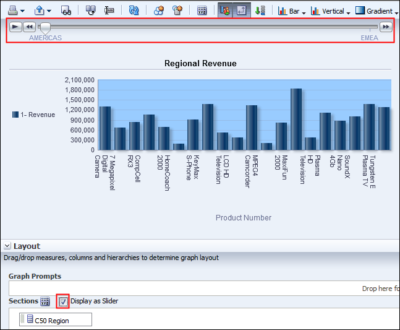This screenshot has width=400, height=330.
Task: Click the tallest bar for Plasma HD Television
Action: point(296,119)
